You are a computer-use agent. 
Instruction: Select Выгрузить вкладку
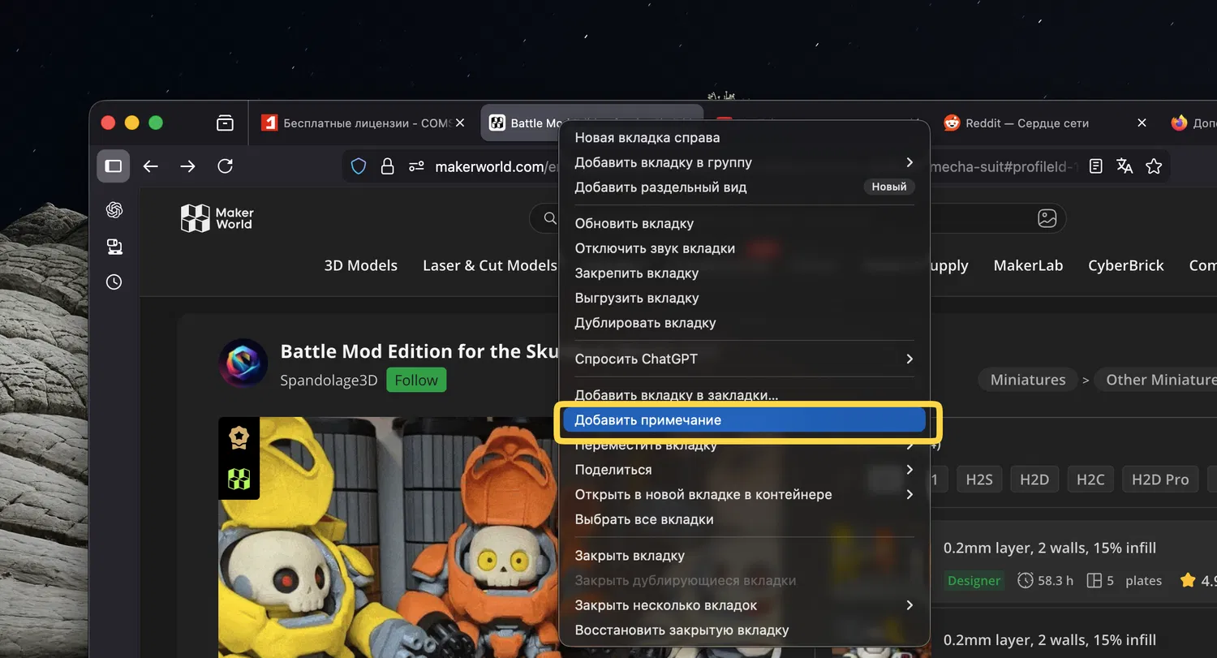point(744,298)
